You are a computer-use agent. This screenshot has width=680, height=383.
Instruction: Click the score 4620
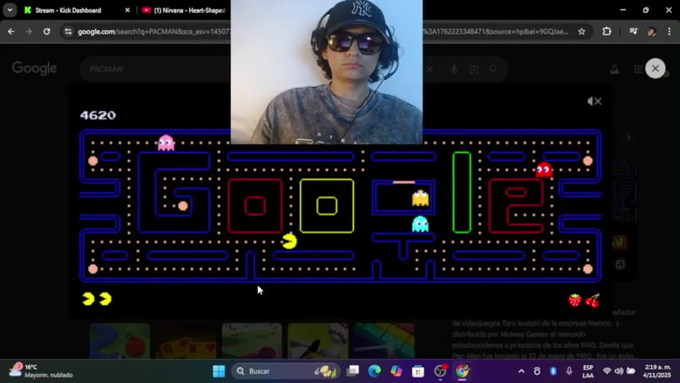(98, 115)
